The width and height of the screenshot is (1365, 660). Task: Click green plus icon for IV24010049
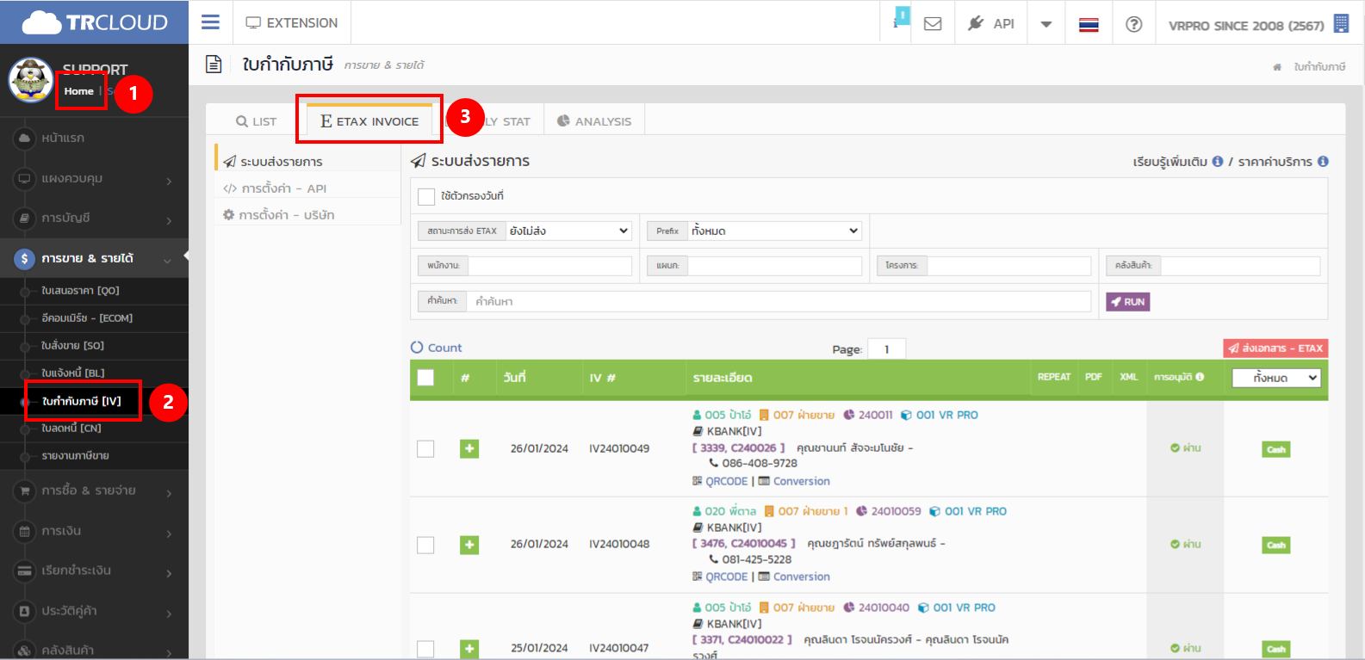469,448
